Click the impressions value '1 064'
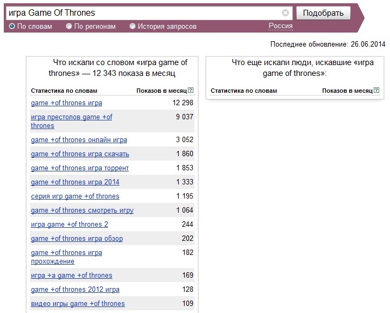 pos(185,210)
